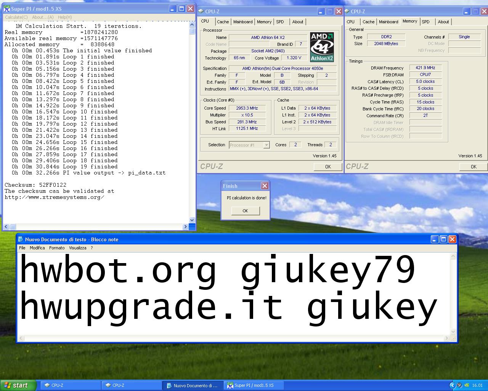Click Super PI horizontal scrollbar left arrow

6,227
